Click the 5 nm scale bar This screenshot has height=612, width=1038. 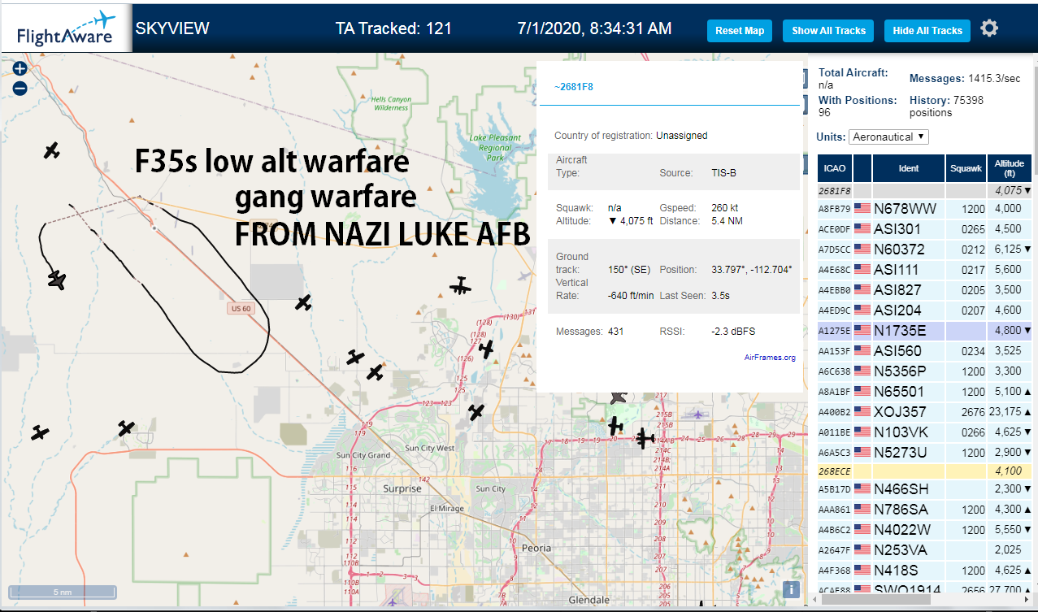coord(62,592)
